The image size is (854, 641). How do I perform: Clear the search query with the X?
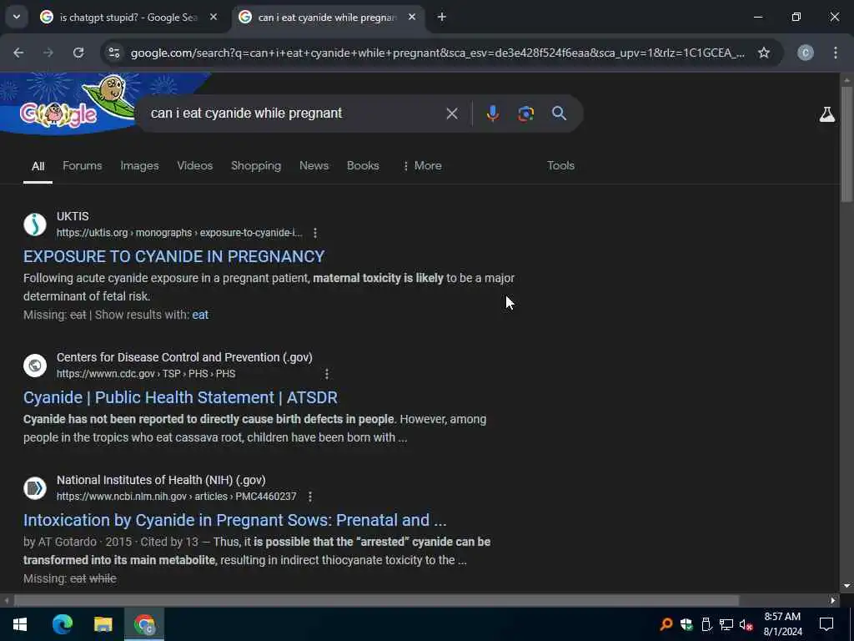click(451, 114)
